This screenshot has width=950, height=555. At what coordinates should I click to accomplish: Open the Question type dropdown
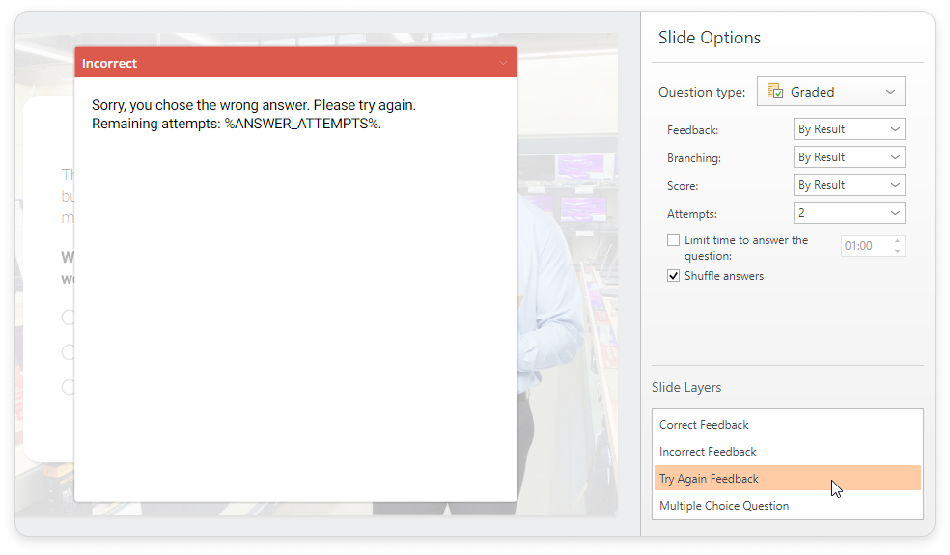830,92
